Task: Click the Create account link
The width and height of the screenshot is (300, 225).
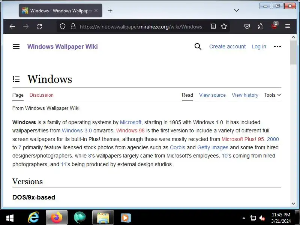Action: (x=227, y=46)
